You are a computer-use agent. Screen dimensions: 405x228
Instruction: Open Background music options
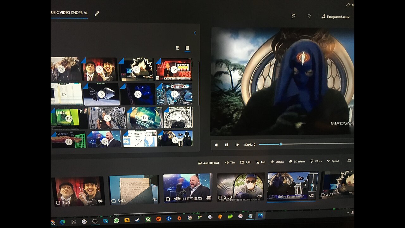pyautogui.click(x=335, y=16)
